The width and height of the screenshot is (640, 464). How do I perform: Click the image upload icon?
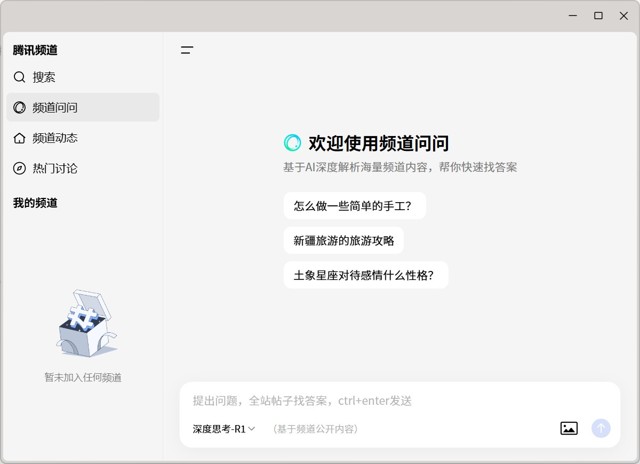pos(569,428)
